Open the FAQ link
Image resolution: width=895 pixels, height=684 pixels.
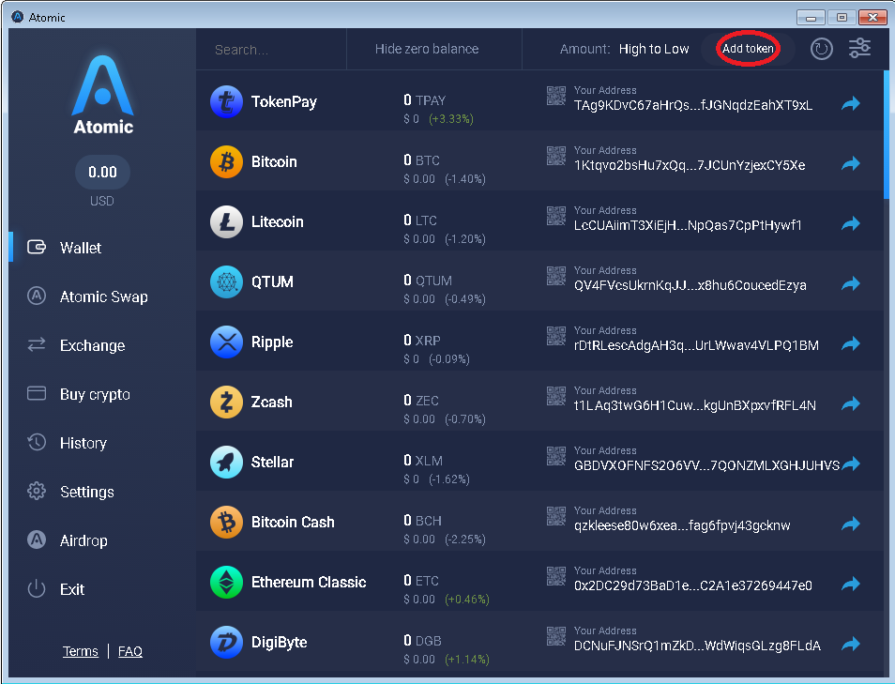pyautogui.click(x=130, y=651)
